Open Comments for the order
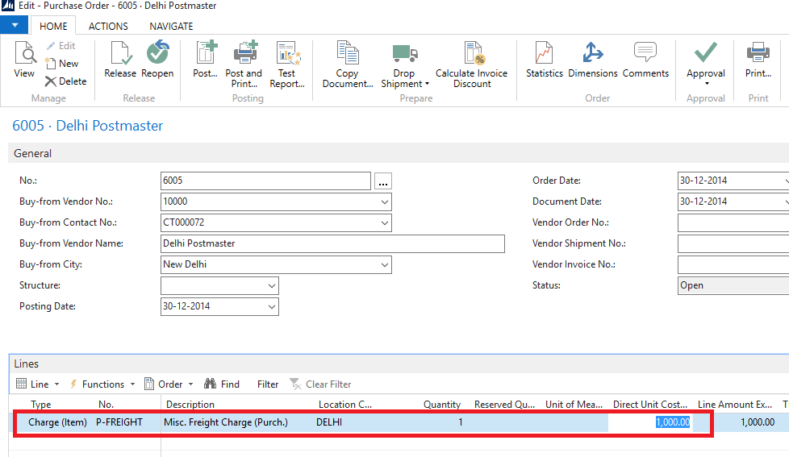This screenshot has width=789, height=457. tap(645, 60)
